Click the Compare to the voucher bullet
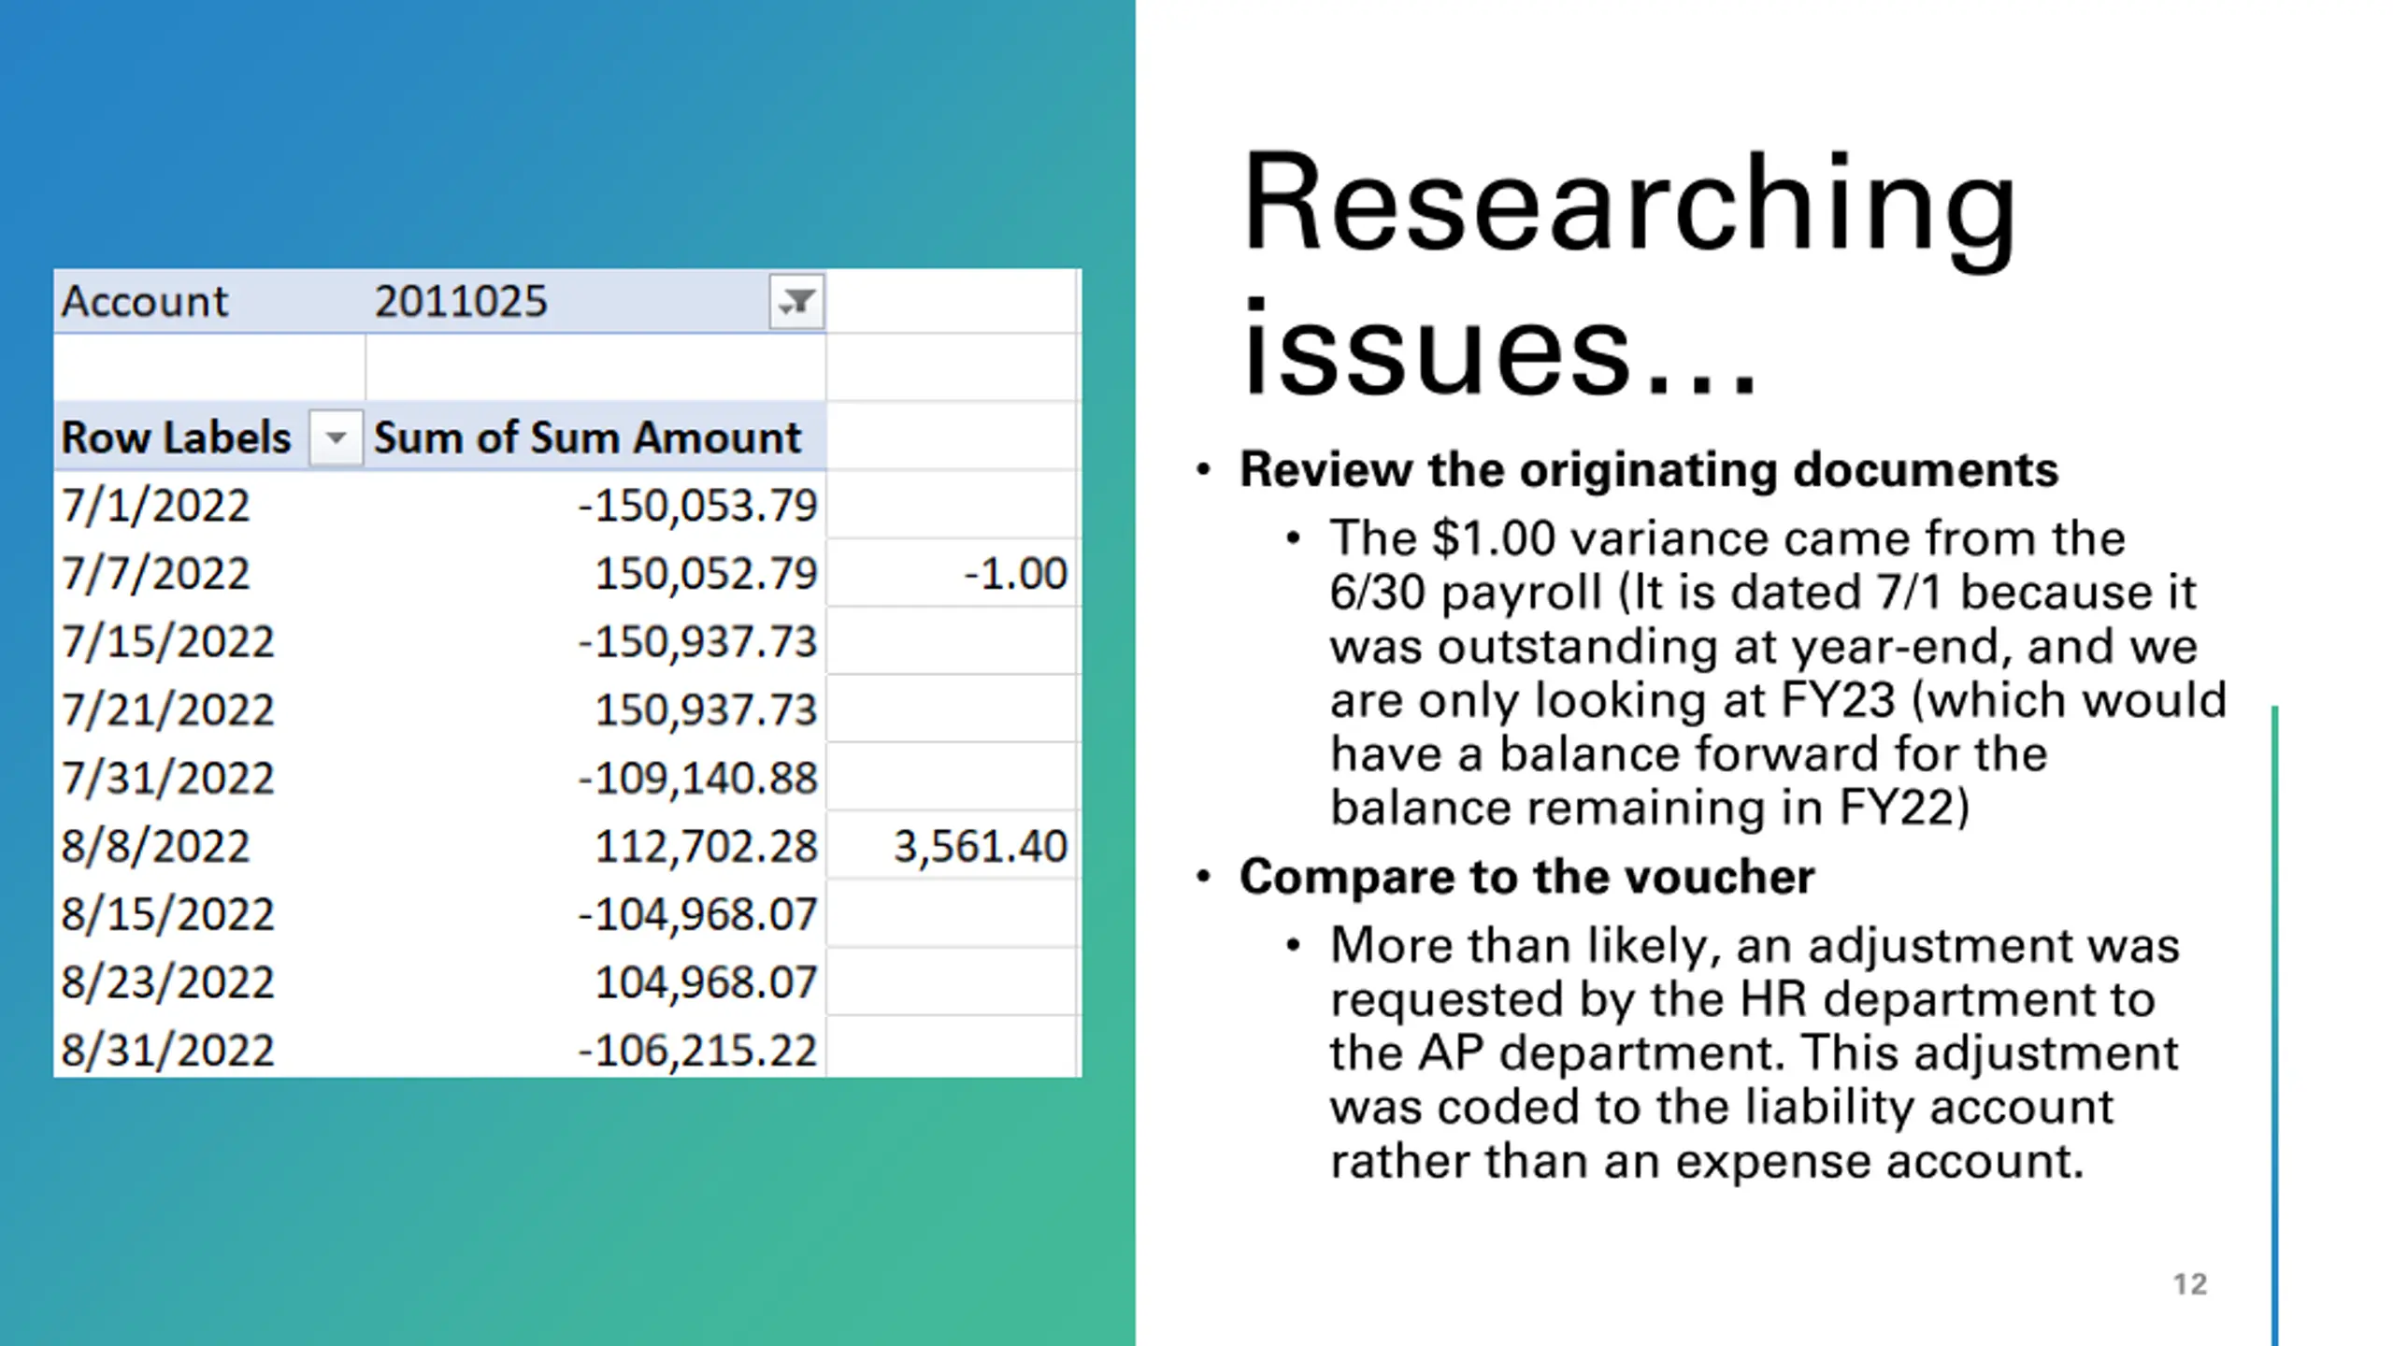 pyautogui.click(x=1526, y=878)
